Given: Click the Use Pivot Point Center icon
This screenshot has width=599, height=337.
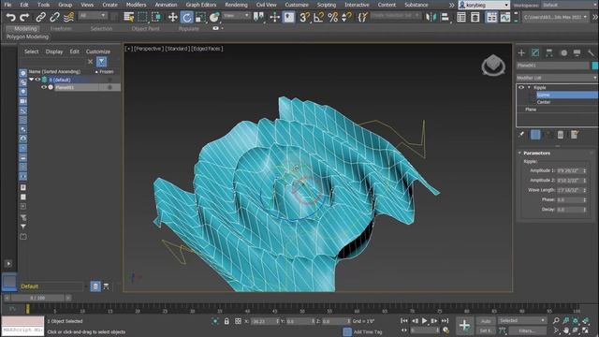Looking at the screenshot, I should point(258,17).
